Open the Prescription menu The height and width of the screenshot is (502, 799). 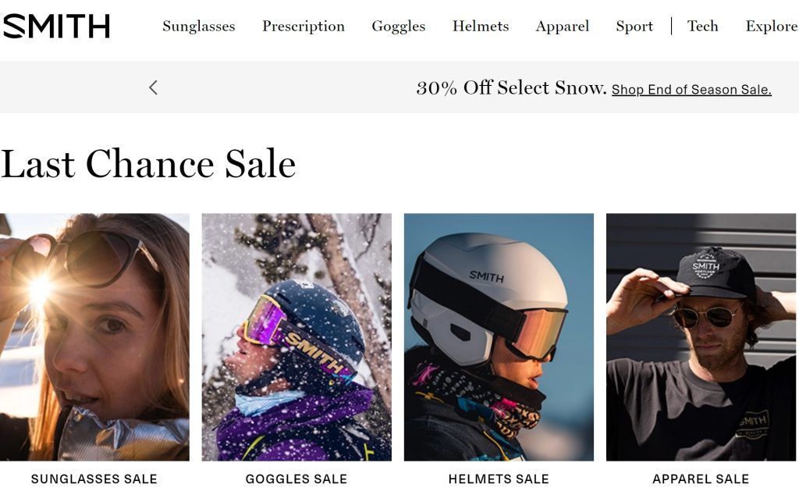coord(303,27)
